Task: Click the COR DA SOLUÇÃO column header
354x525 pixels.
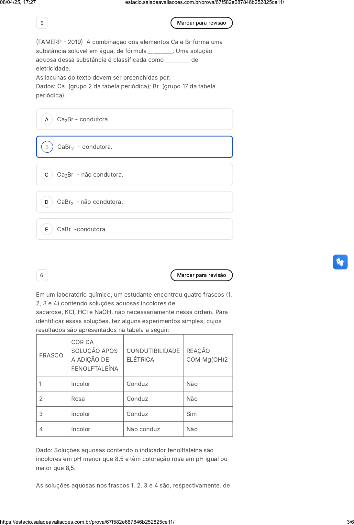Action: [95, 355]
